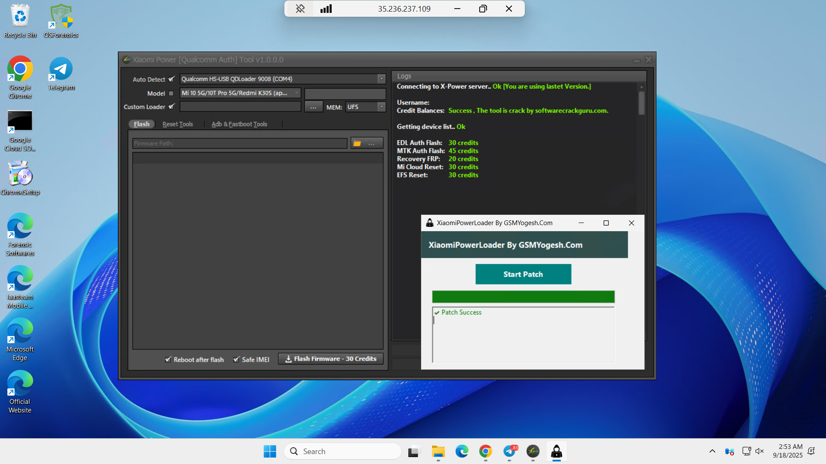Click into the Firmware Path field
Image resolution: width=826 pixels, height=464 pixels.
[x=240, y=143]
